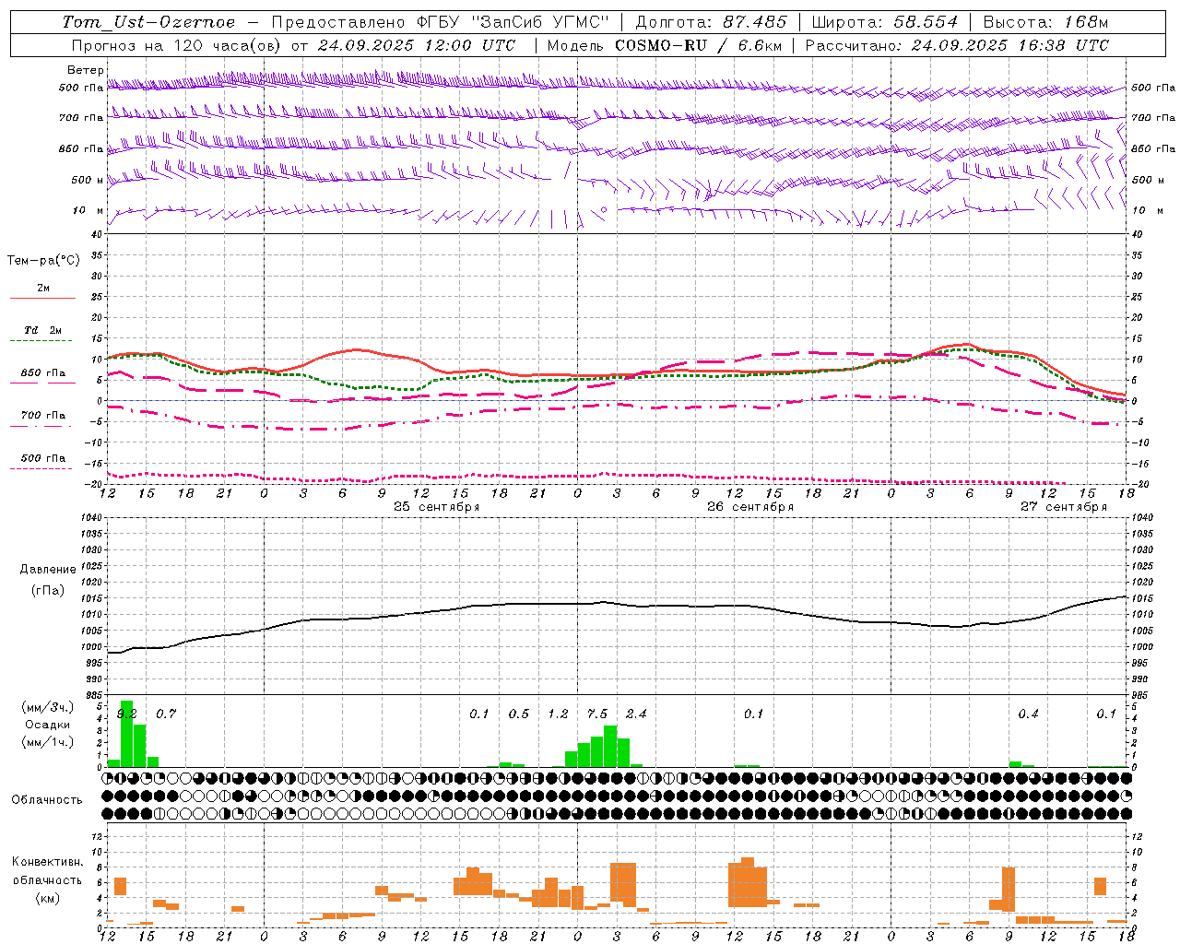Click the '(мм/3ч.)' precipitation unit label
Screen dimensions: 1180x944
[48, 708]
